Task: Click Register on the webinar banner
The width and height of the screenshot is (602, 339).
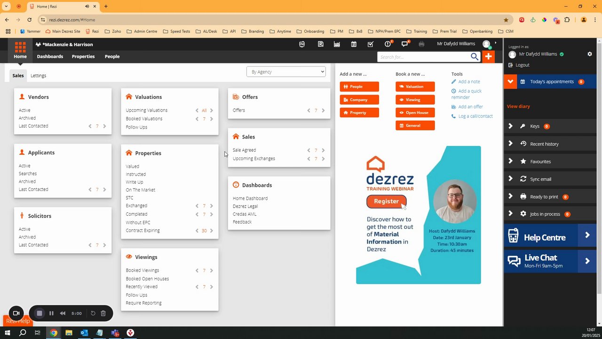Action: pyautogui.click(x=386, y=201)
